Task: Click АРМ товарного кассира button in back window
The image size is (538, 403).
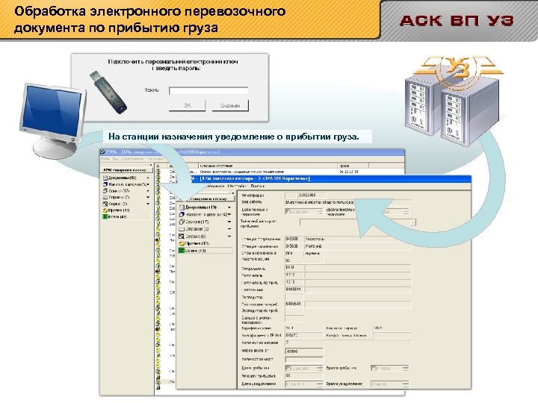Action: (126, 170)
